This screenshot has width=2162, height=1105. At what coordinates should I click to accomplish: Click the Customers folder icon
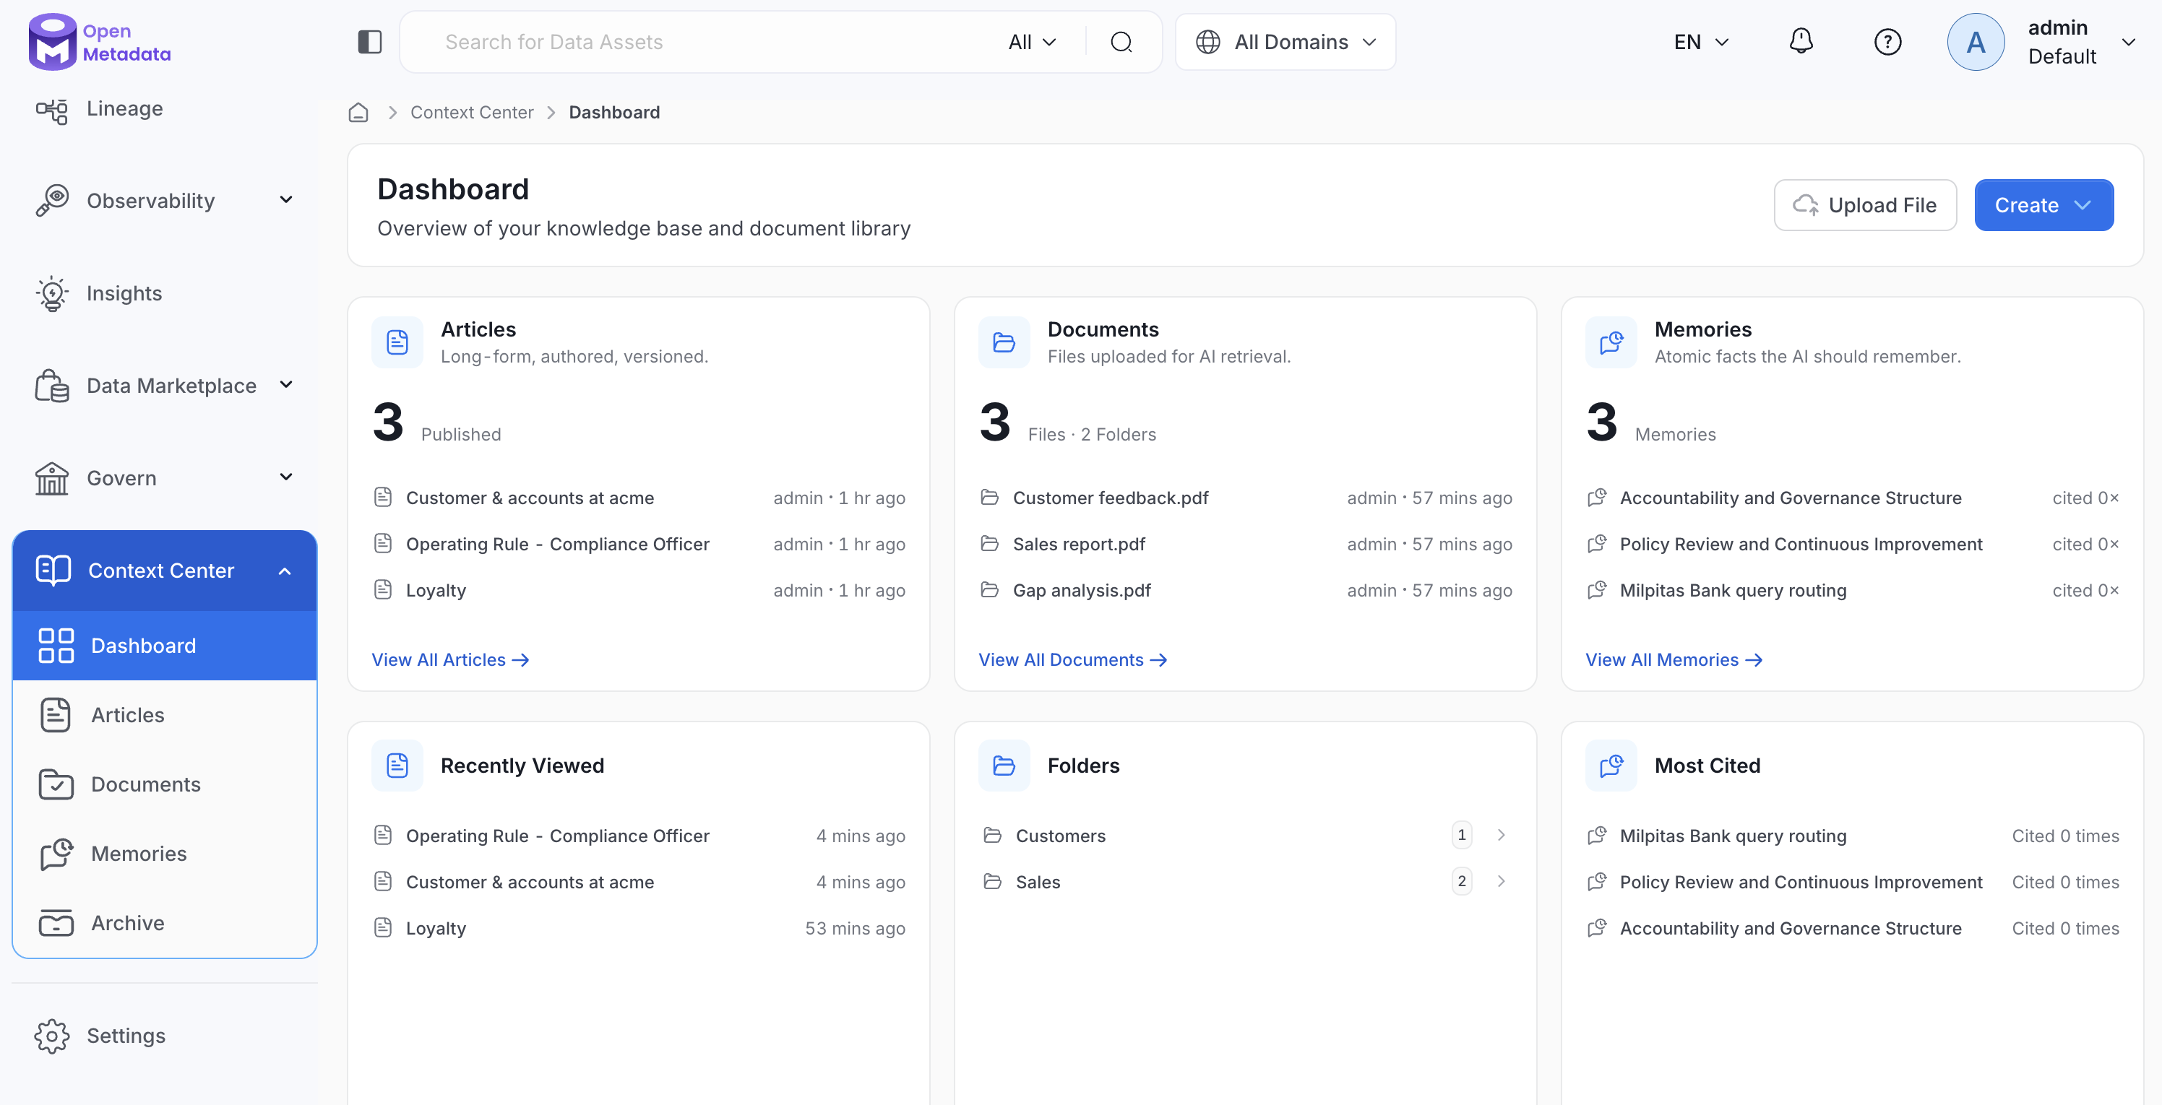click(992, 836)
